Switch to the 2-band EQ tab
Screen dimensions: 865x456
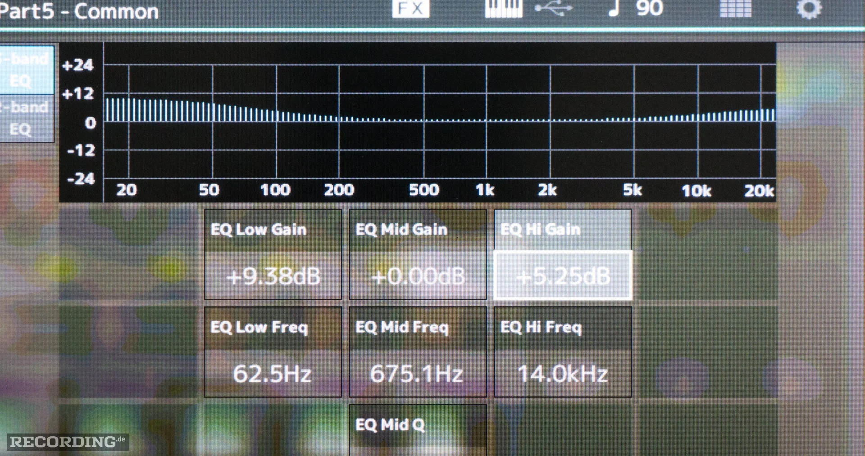pyautogui.click(x=27, y=118)
